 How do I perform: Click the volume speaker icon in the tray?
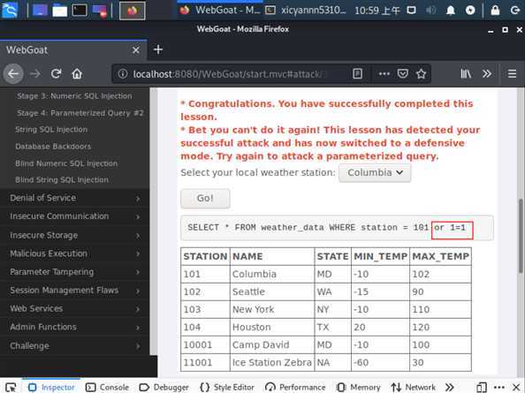click(x=431, y=11)
